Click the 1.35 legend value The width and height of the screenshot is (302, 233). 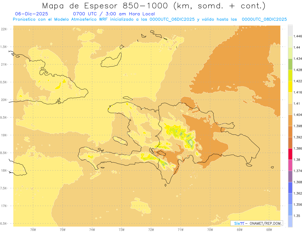coord(297,216)
